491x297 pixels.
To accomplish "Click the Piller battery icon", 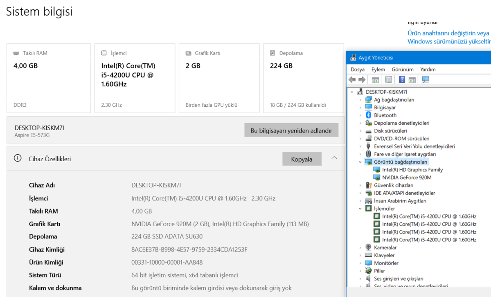I will pos(368,271).
